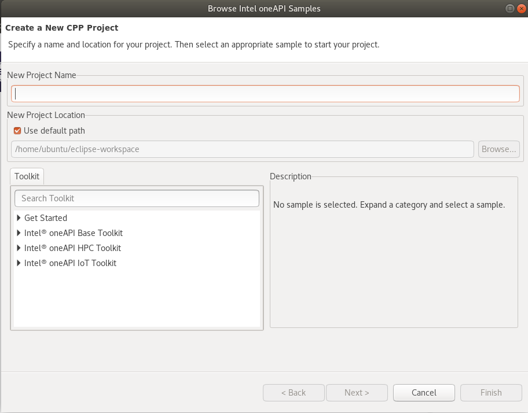Click the Finish button
Screen dimensions: 528x413
[491, 393]
